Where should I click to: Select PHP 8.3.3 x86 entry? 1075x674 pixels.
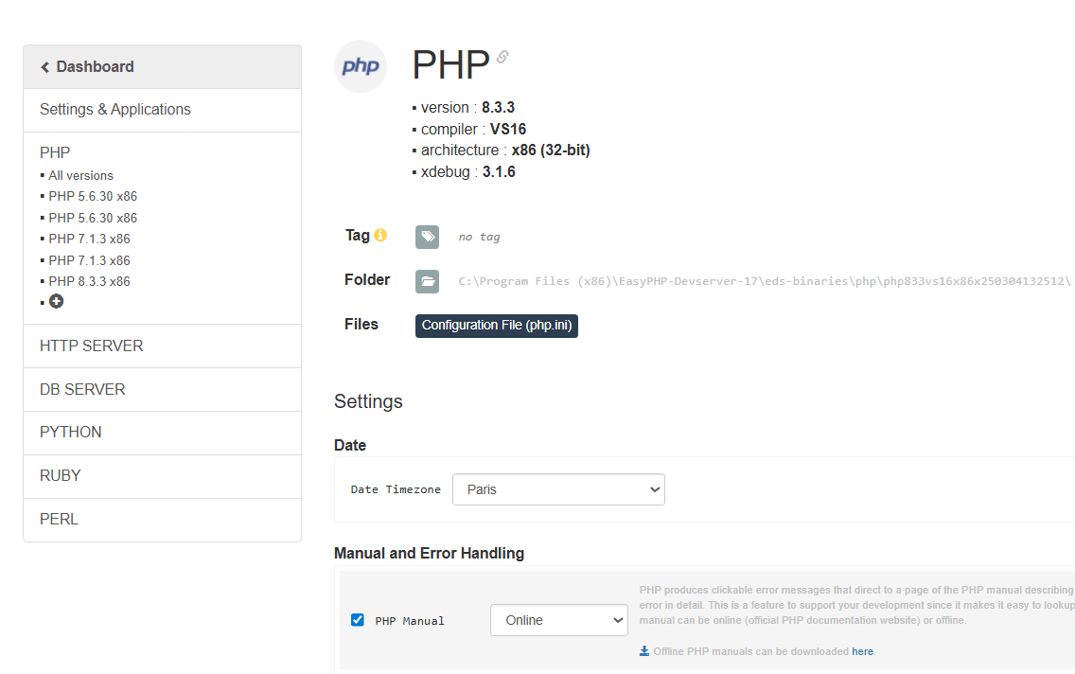click(x=89, y=281)
